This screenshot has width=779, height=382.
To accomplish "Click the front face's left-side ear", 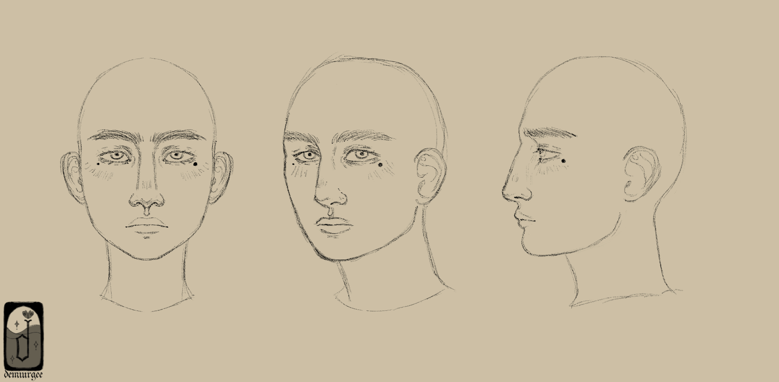I will (x=72, y=178).
